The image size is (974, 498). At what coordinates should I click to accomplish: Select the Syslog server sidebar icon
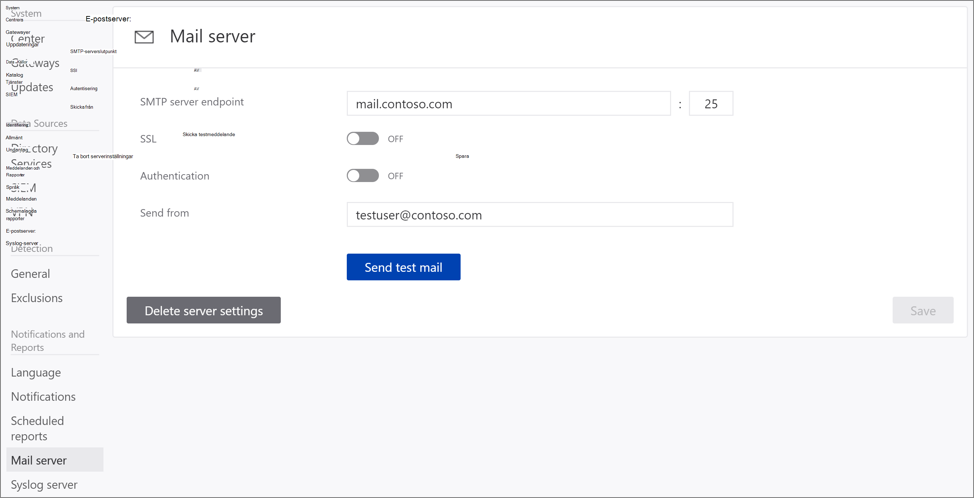(x=45, y=484)
